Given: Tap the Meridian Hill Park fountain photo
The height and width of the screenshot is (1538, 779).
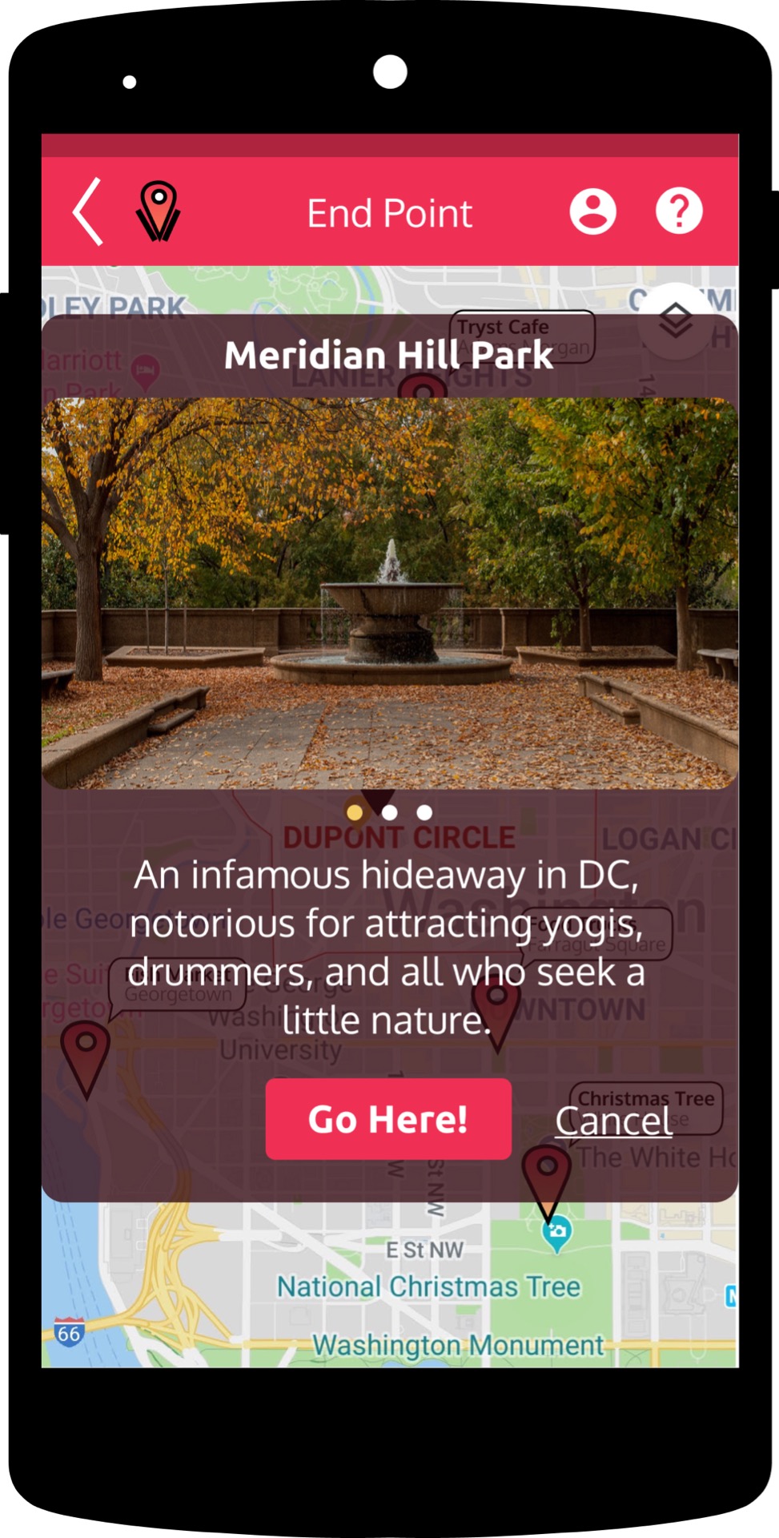Looking at the screenshot, I should coord(390,594).
